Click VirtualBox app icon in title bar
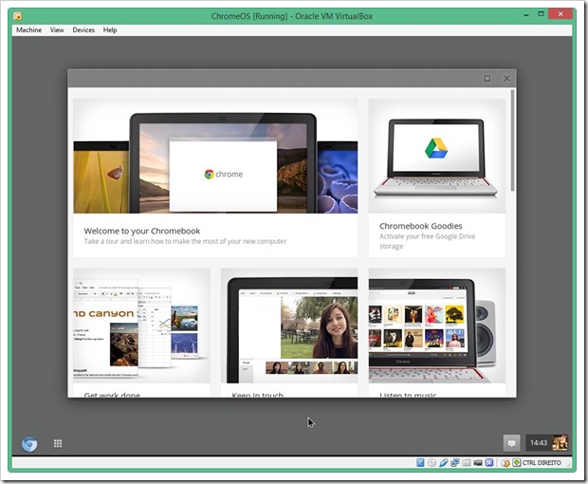 point(18,16)
